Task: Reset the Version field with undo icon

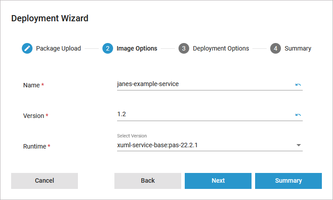Action: pyautogui.click(x=298, y=115)
